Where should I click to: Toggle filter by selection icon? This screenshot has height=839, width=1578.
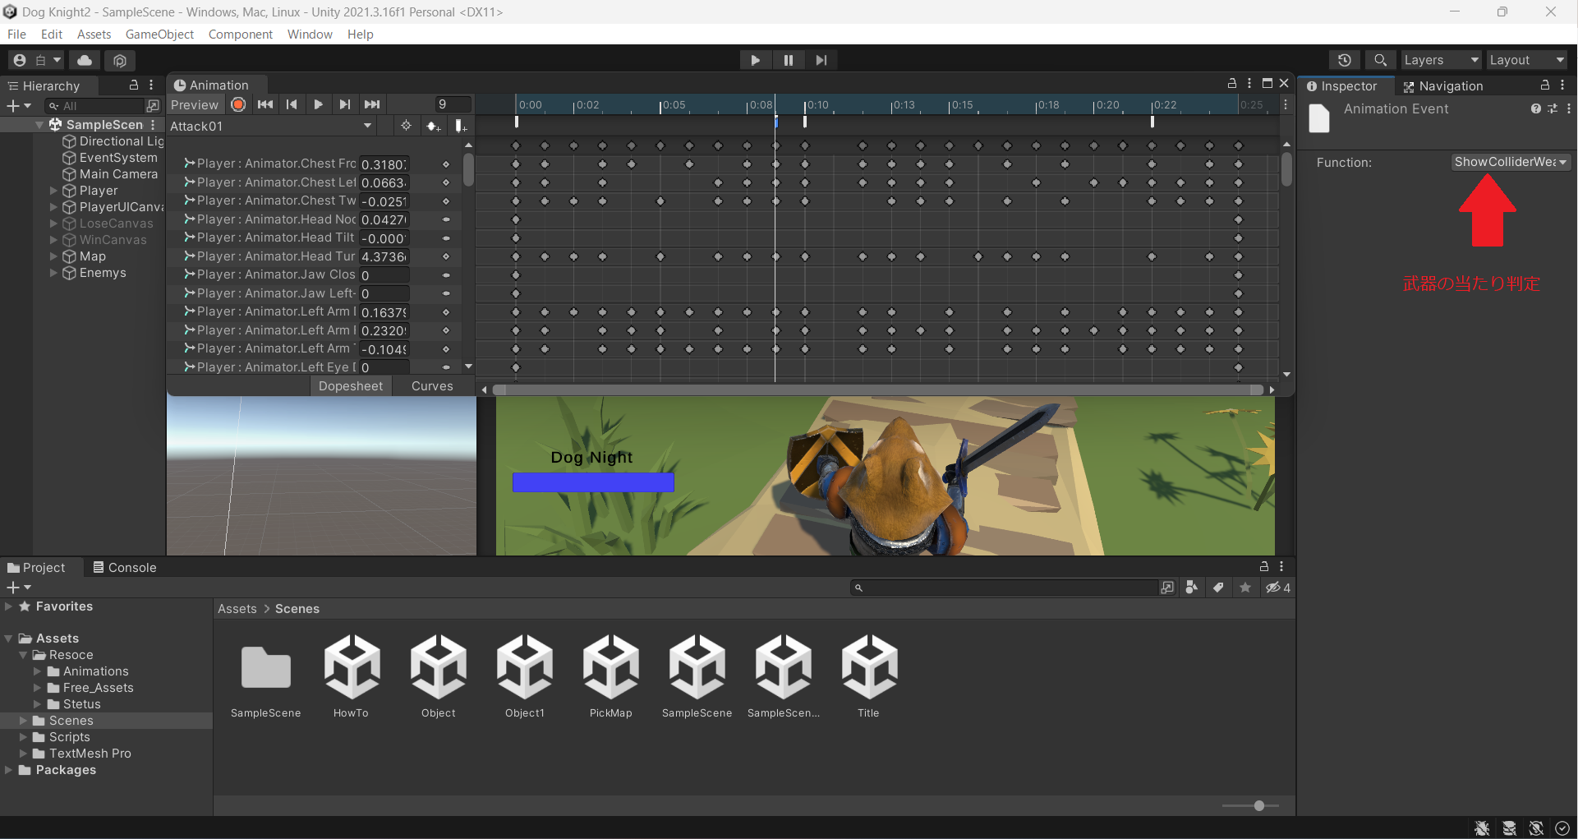click(406, 126)
